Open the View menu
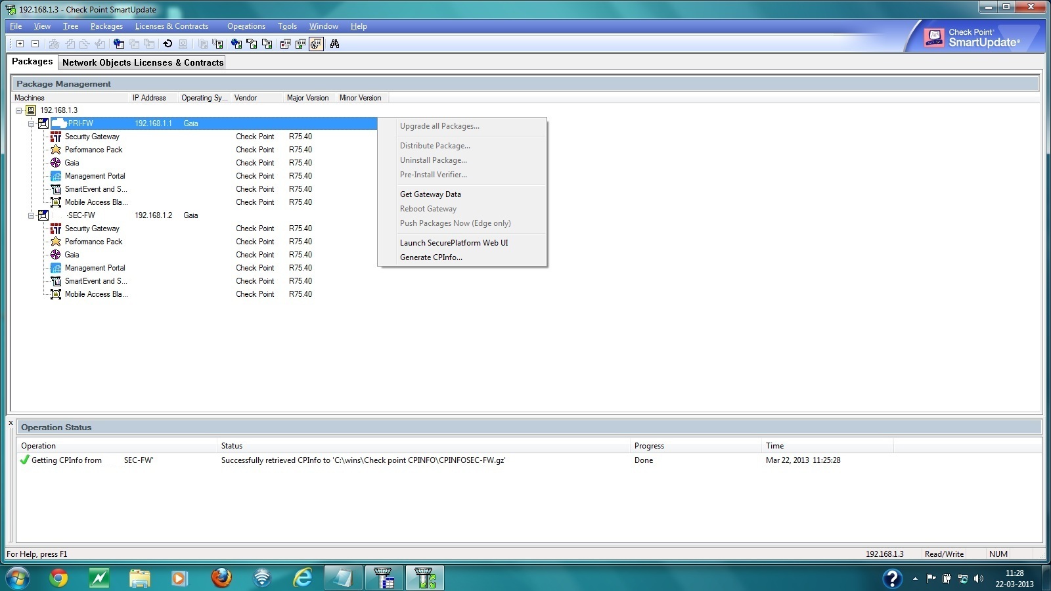1051x591 pixels. click(42, 26)
